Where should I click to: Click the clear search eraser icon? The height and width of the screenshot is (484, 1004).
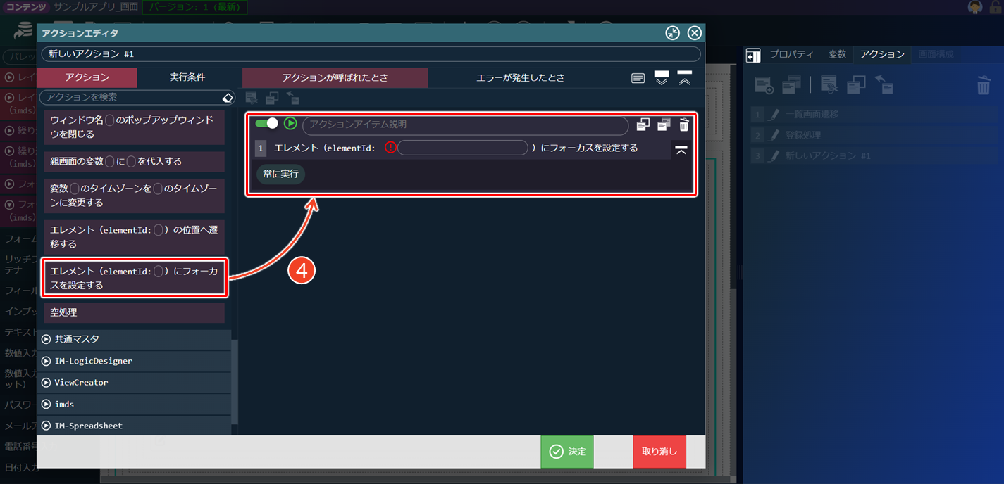click(228, 97)
